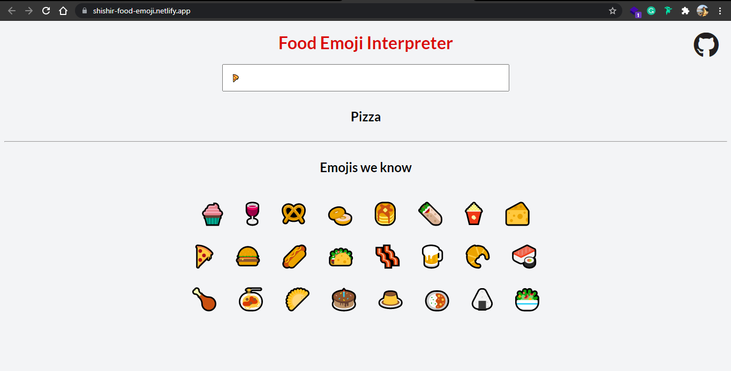The image size is (731, 371).
Task: Click the croissant emoji
Action: click(x=477, y=256)
